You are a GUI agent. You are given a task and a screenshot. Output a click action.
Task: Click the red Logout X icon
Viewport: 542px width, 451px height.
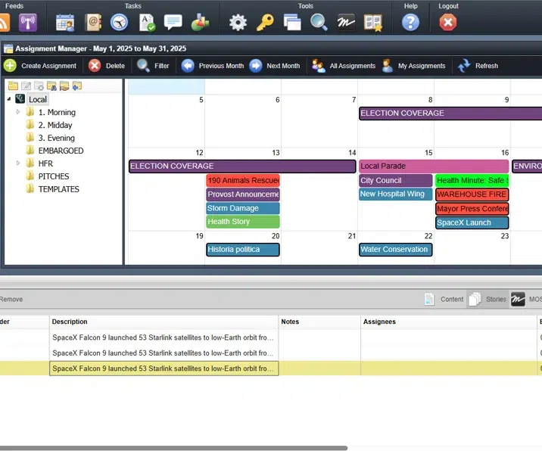click(x=448, y=23)
